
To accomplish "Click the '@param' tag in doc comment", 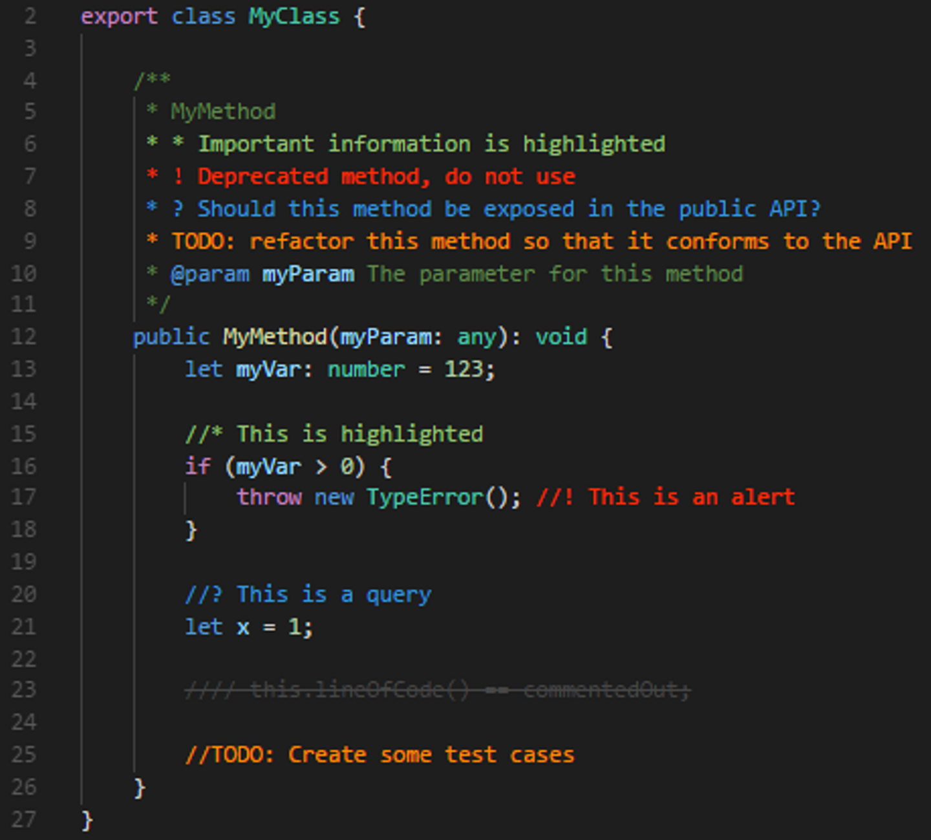I will click(210, 274).
